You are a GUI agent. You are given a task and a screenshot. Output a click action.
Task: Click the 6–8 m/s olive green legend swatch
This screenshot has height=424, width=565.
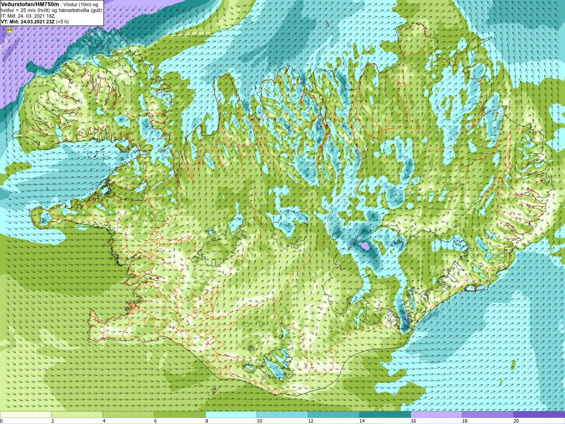(180, 415)
